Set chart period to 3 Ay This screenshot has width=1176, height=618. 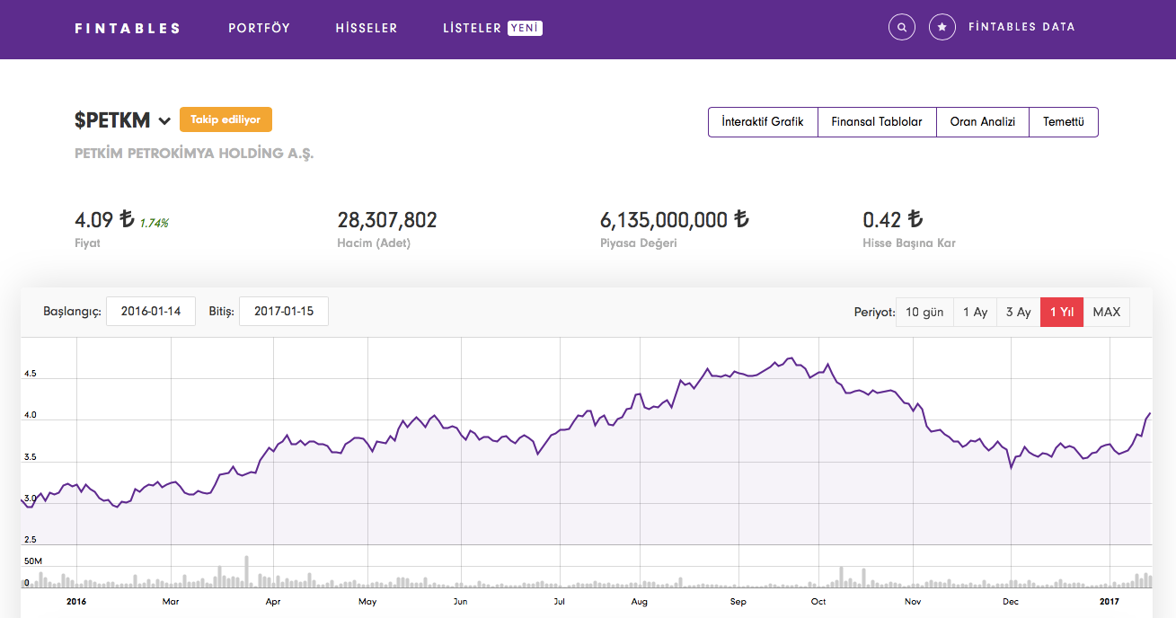pos(1019,312)
